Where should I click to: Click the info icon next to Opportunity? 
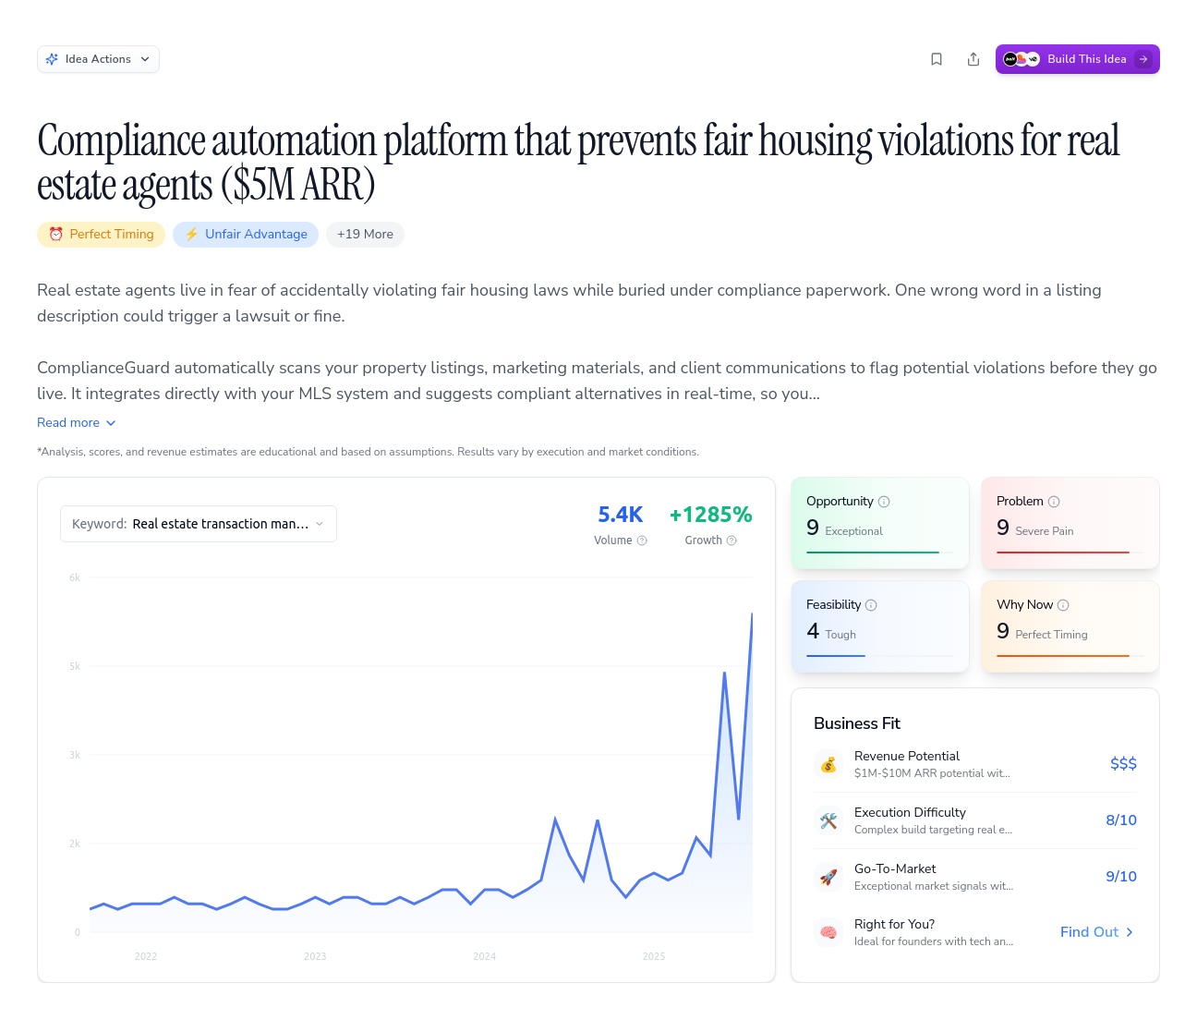click(884, 501)
